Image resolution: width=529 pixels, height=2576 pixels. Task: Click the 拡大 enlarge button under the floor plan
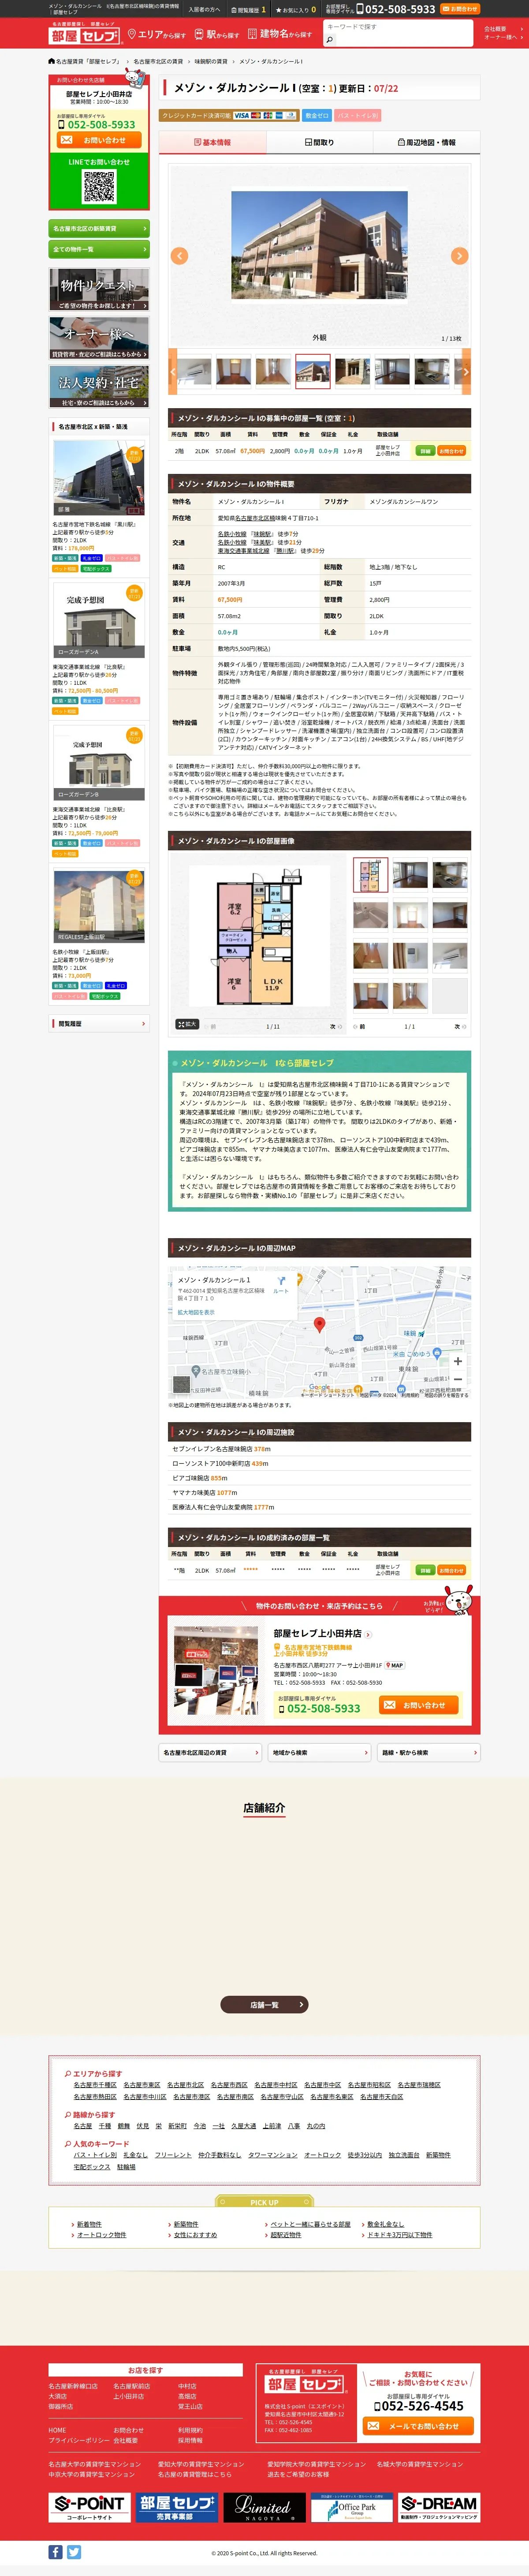click(187, 1024)
